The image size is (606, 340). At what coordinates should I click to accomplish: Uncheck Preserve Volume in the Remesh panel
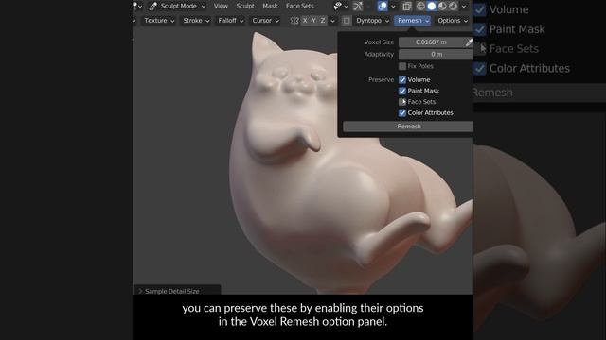[x=402, y=79]
